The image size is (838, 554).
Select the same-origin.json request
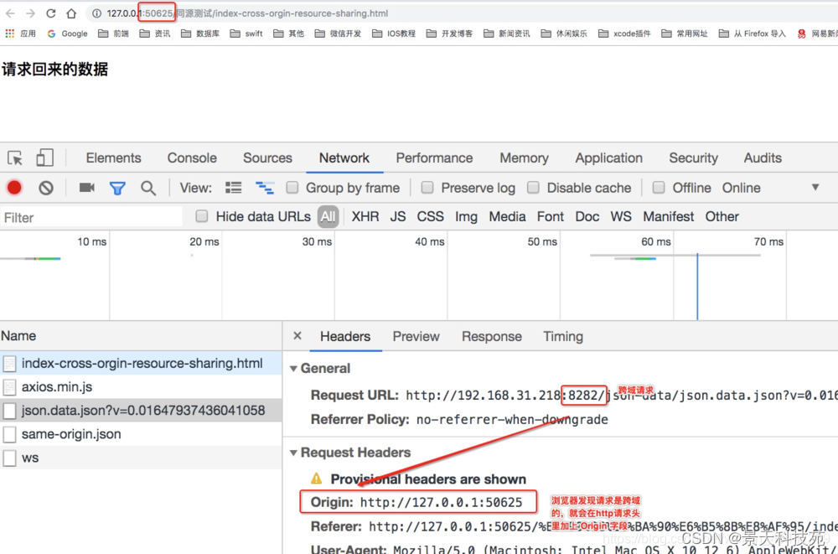pos(141,433)
